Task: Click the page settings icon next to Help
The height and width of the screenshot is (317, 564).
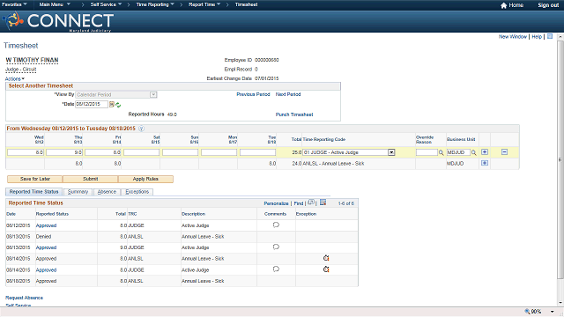Action: click(550, 36)
